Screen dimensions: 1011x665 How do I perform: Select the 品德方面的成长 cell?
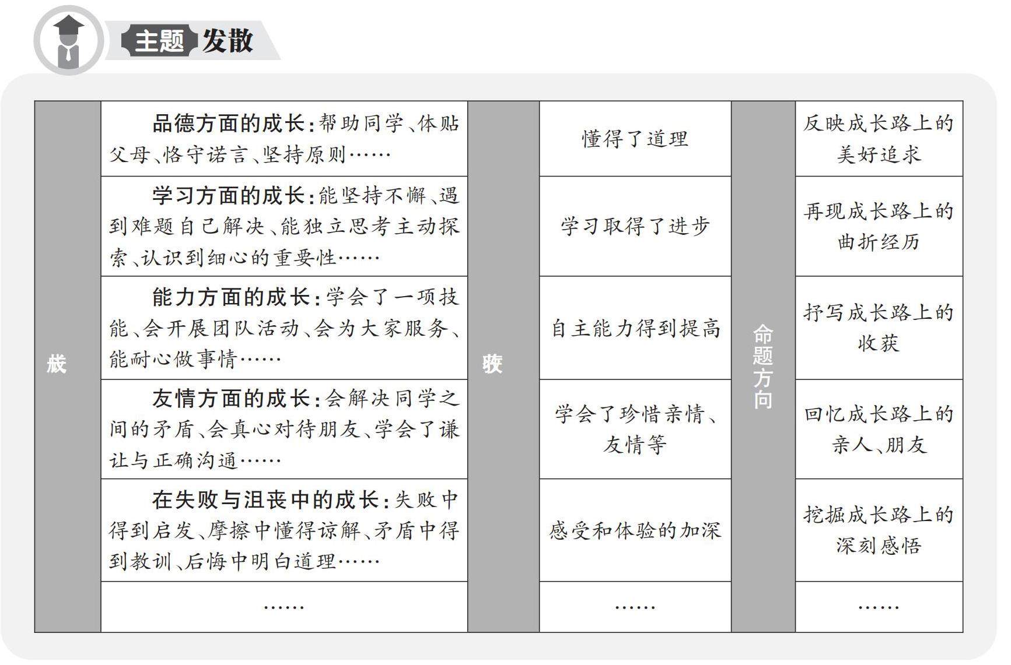(284, 139)
